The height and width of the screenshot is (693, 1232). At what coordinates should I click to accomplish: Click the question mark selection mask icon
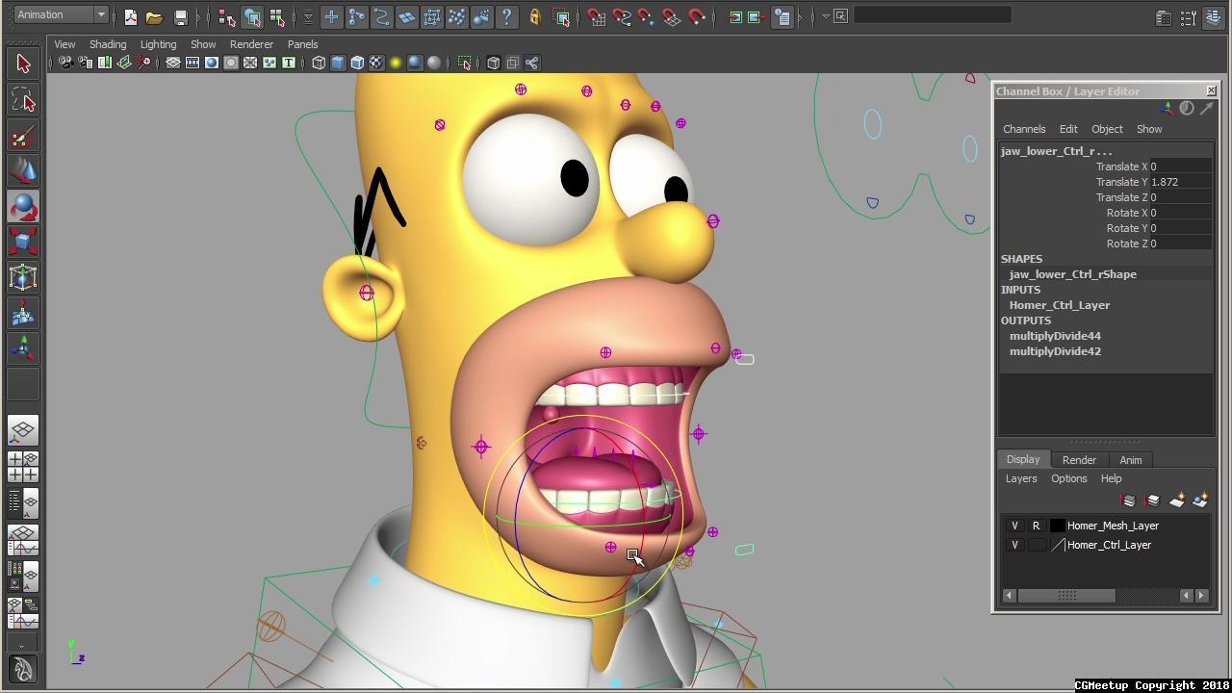coord(506,17)
